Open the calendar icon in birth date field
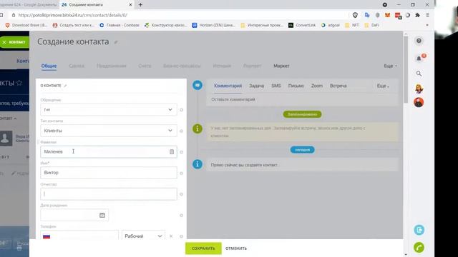The height and width of the screenshot is (257, 458). [102, 216]
